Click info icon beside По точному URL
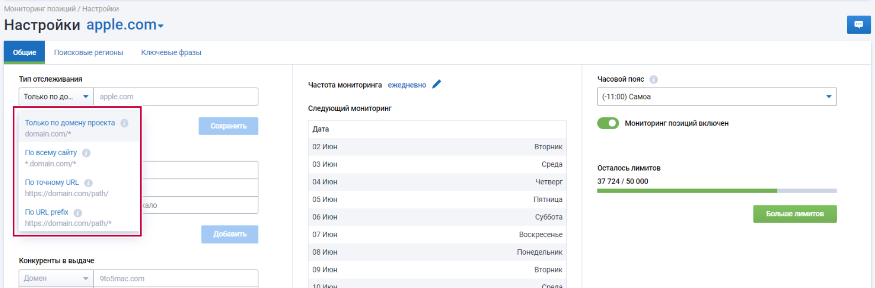Image resolution: width=875 pixels, height=288 pixels. (89, 183)
